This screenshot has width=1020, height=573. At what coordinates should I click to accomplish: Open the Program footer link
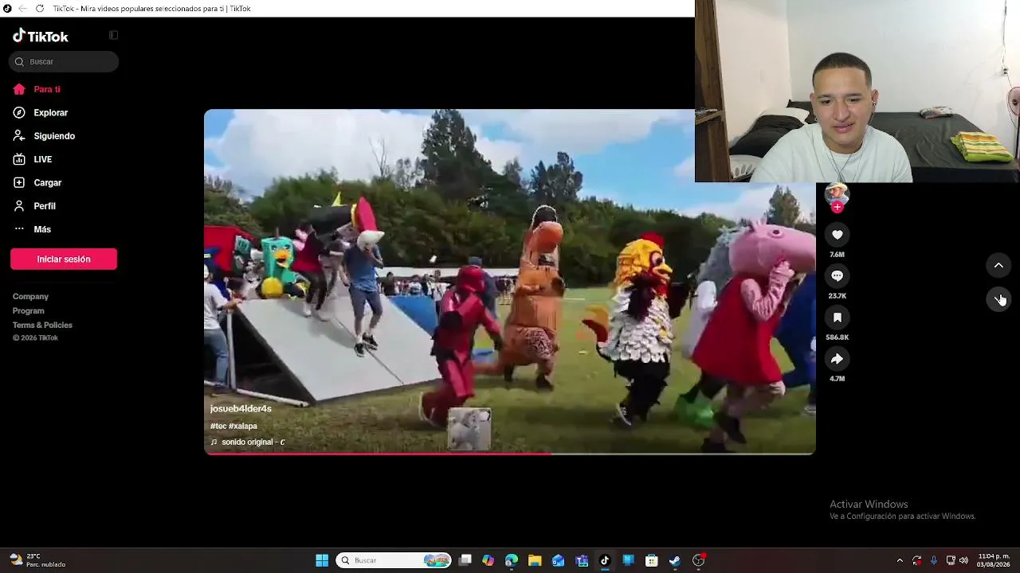pyautogui.click(x=29, y=310)
